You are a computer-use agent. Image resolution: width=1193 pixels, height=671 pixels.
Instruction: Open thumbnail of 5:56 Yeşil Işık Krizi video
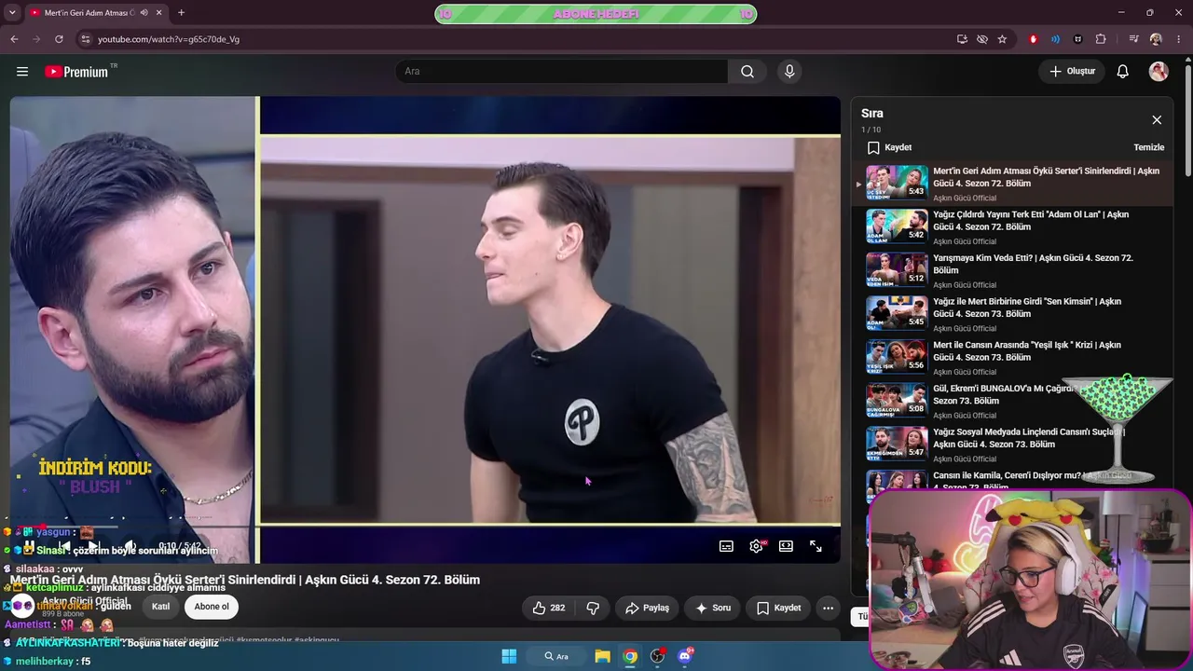[x=897, y=357]
